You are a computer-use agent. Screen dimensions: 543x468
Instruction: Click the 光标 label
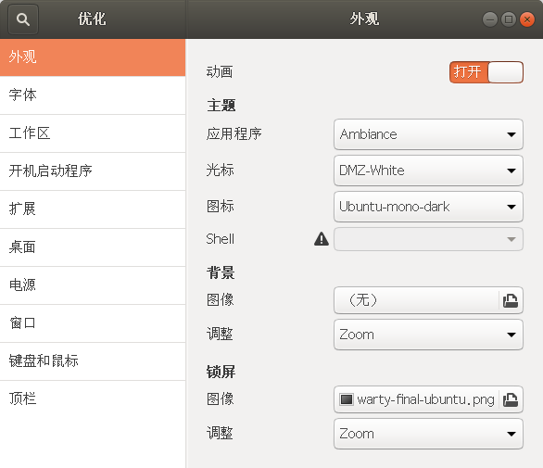click(220, 171)
